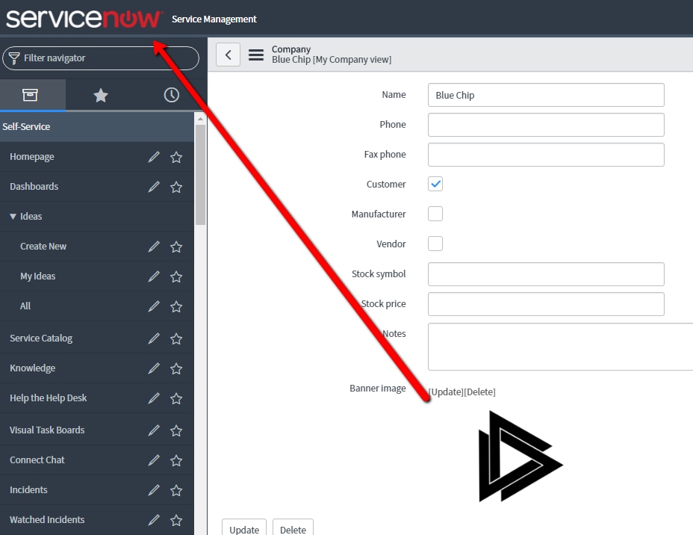Viewport: 693px width, 535px height.
Task: Click the Phone input field
Action: (546, 125)
